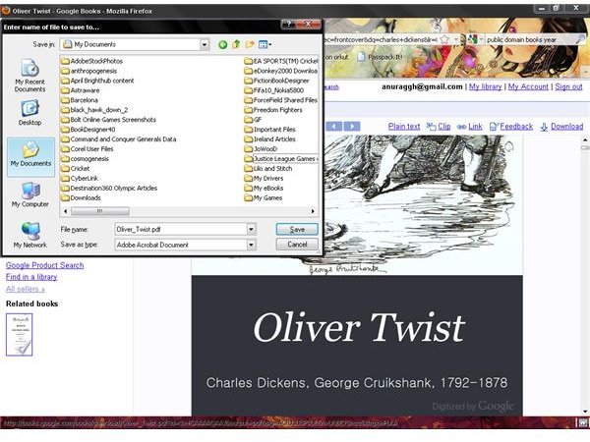
Task: Bookmark this page with the star icon
Action: tap(444, 39)
